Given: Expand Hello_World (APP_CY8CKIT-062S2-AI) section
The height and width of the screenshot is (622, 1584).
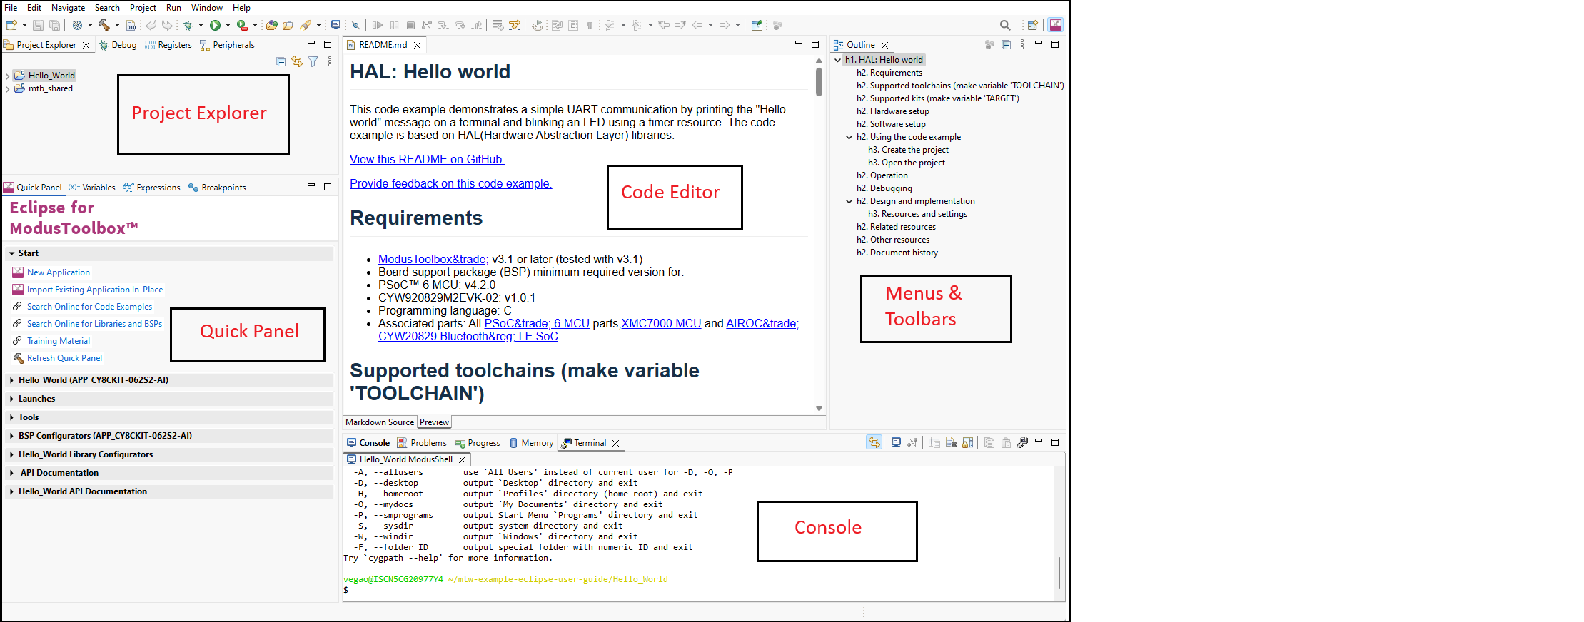Looking at the screenshot, I should (x=12, y=380).
